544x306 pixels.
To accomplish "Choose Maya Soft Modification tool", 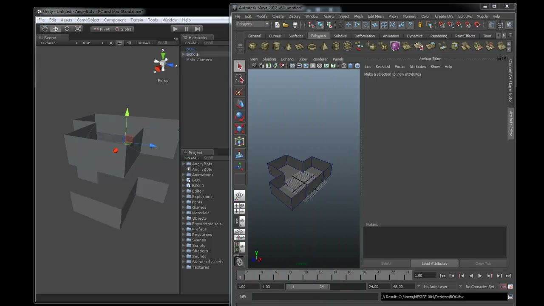I will (239, 154).
